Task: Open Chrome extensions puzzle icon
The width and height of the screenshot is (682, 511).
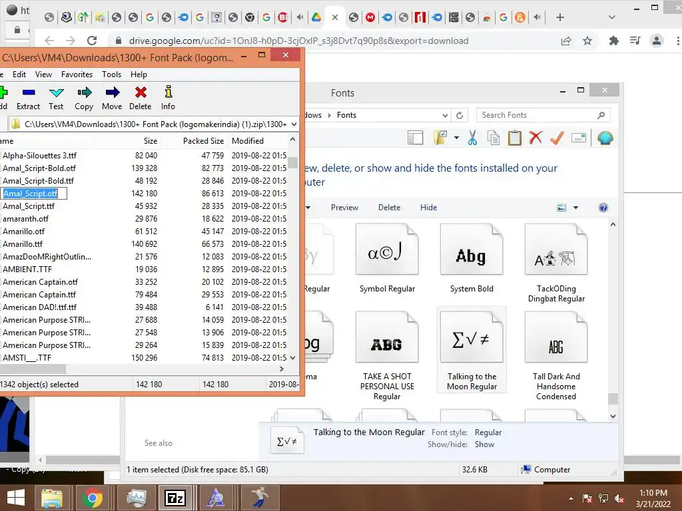Action: pyautogui.click(x=613, y=41)
